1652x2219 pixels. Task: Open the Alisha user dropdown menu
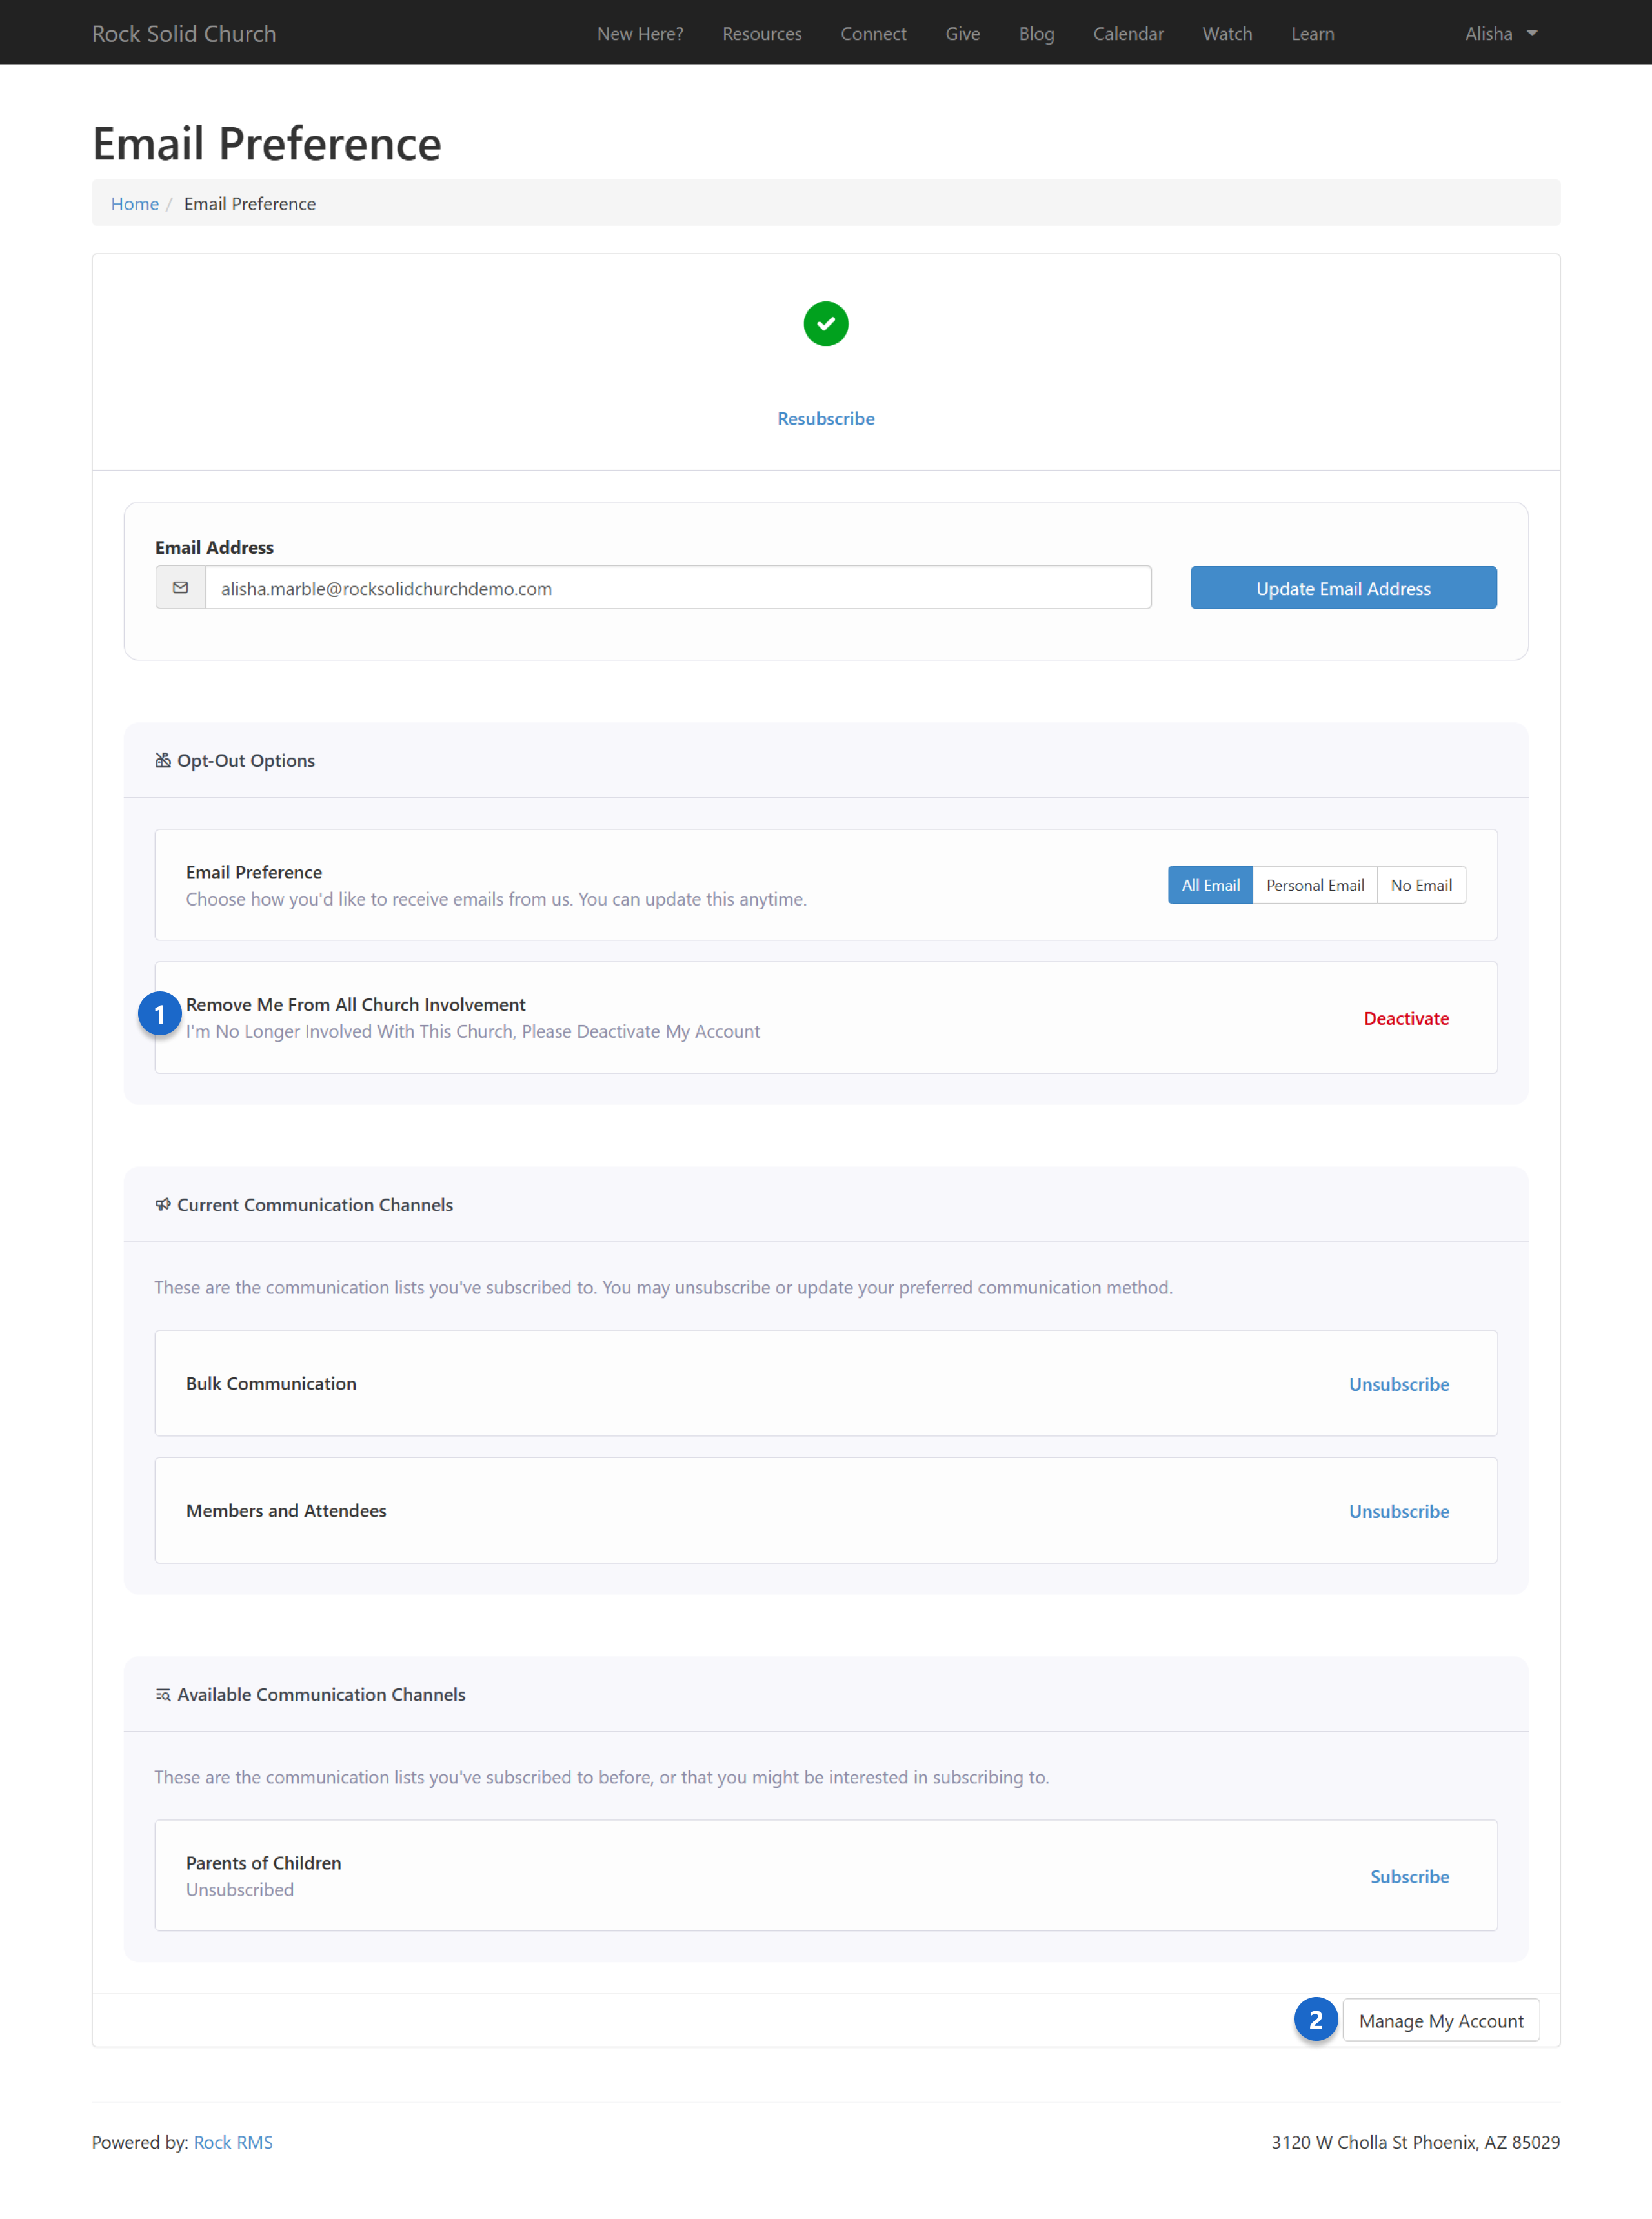point(1500,34)
